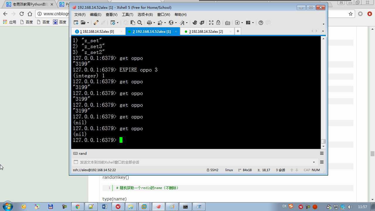Click the globe encoding icon
This screenshot has height=211, width=375.
click(x=171, y=23)
